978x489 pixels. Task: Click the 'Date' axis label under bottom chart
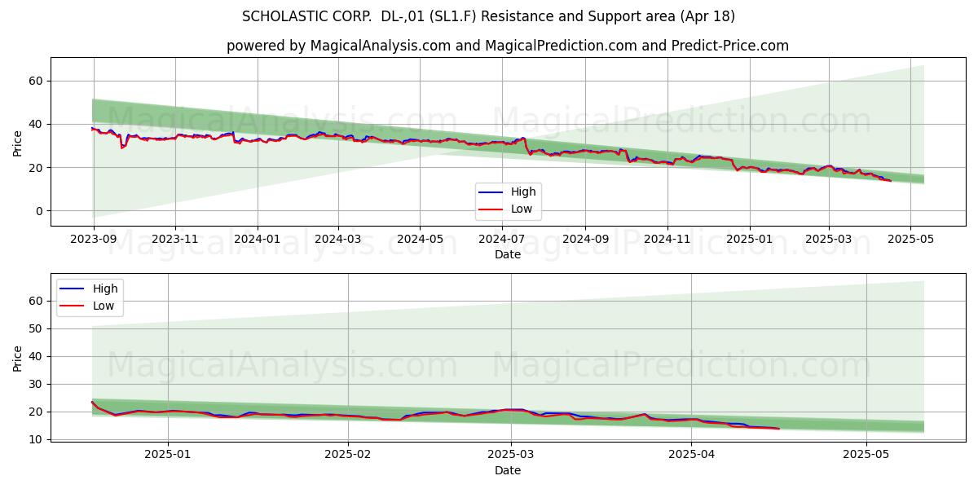(508, 470)
